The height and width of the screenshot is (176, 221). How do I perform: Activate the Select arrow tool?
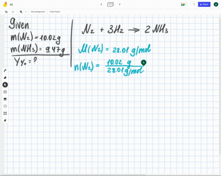point(5,85)
